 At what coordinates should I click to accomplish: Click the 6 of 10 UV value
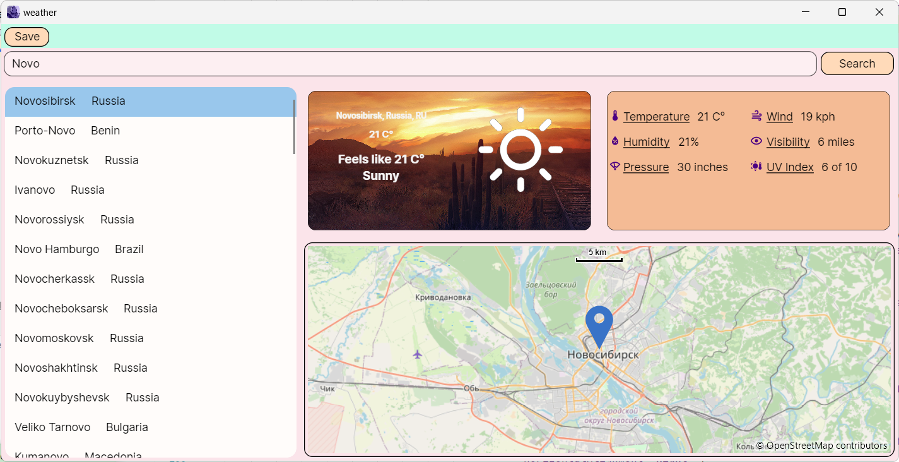(839, 167)
